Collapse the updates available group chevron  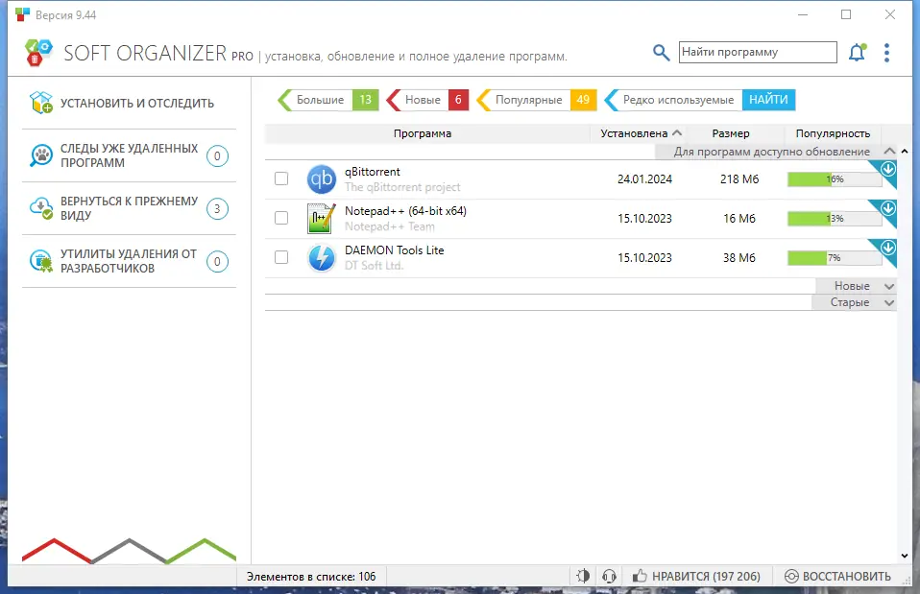point(889,152)
